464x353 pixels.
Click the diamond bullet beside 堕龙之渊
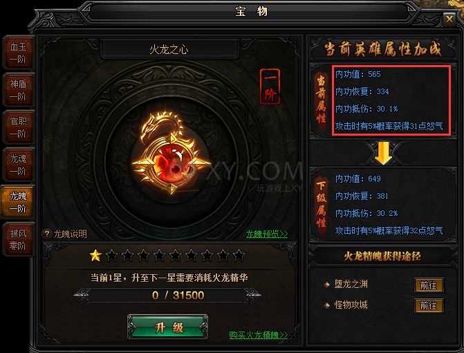[x=327, y=285]
